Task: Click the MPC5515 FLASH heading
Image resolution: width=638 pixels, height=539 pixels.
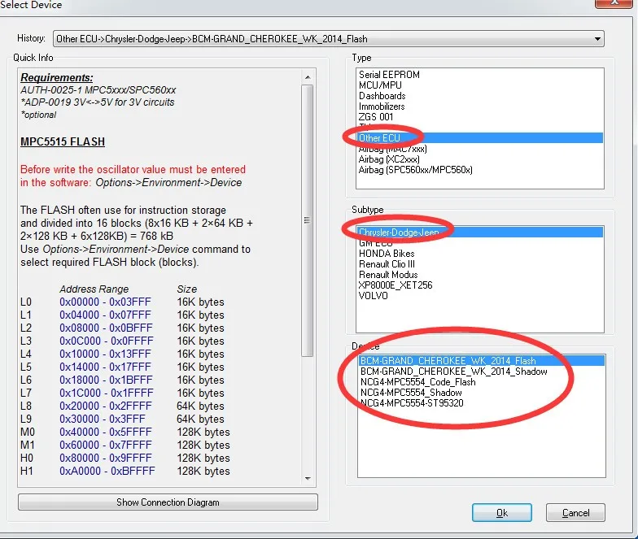Action: (x=63, y=141)
